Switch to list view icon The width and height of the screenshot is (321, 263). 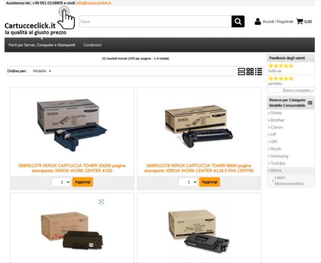pos(258,71)
